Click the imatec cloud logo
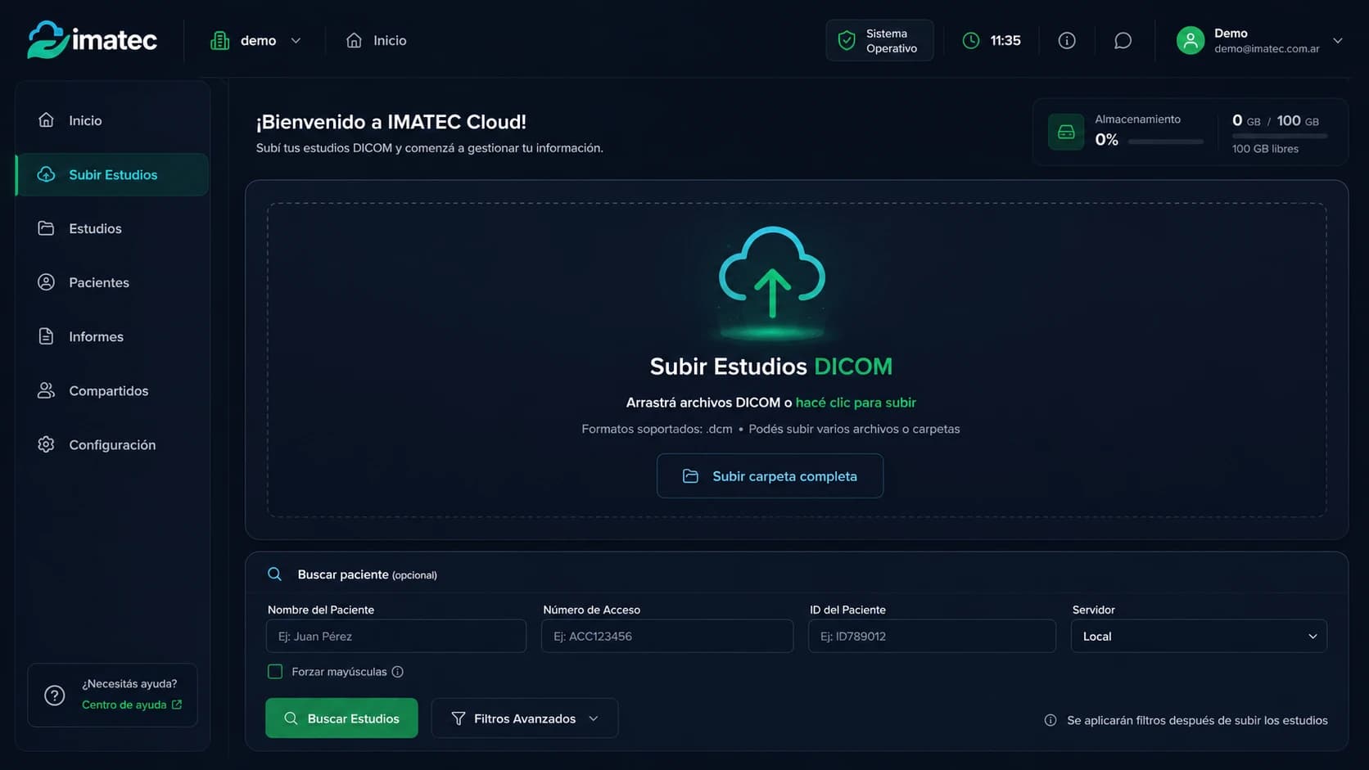Screen dimensions: 1369x770 click(92, 39)
